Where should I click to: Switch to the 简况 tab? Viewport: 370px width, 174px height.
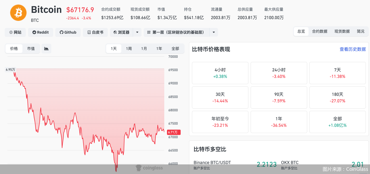tap(361, 31)
